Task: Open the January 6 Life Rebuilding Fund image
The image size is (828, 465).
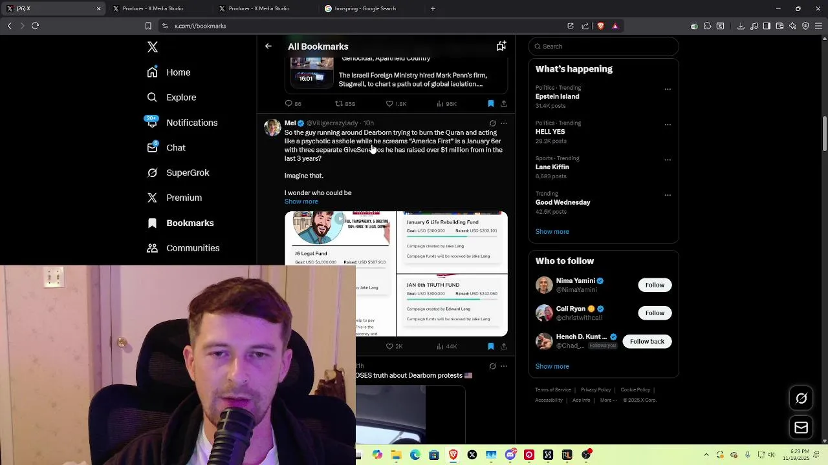Action: point(452,242)
